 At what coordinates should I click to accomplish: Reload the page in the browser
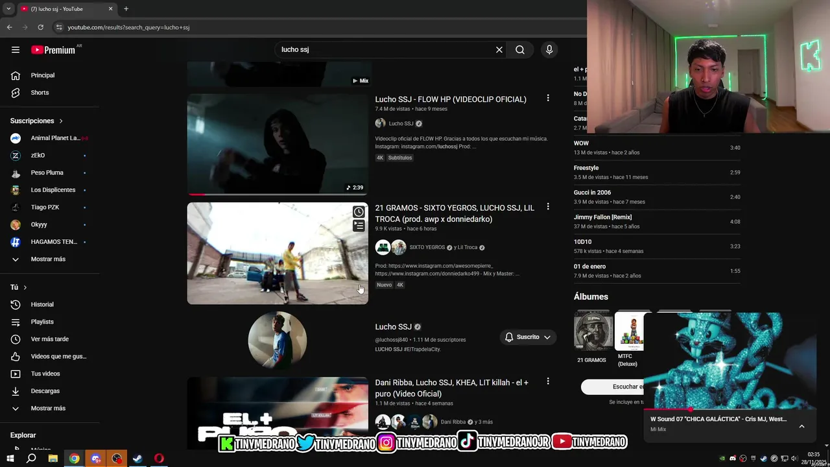tap(40, 27)
